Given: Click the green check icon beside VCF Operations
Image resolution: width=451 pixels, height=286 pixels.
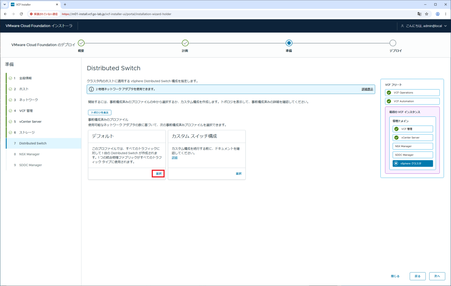Looking at the screenshot, I should (389, 93).
